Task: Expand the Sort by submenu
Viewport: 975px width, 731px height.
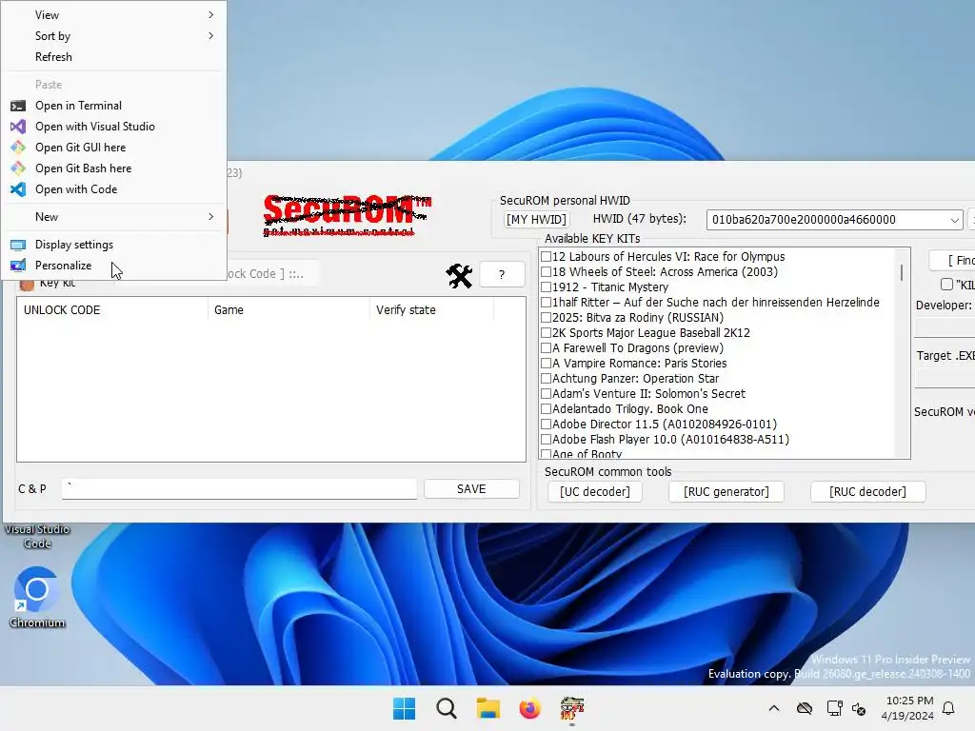Action: point(210,36)
